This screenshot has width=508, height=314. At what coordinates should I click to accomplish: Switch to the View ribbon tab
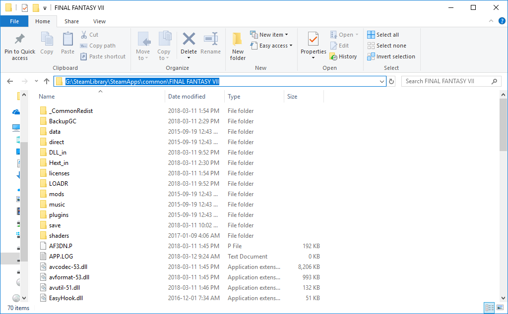click(x=99, y=21)
